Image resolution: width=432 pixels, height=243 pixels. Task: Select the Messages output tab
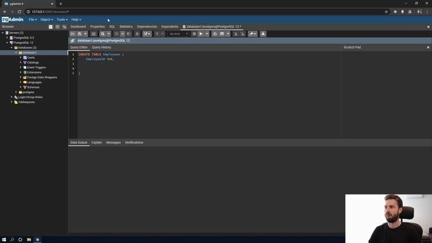pyautogui.click(x=113, y=142)
